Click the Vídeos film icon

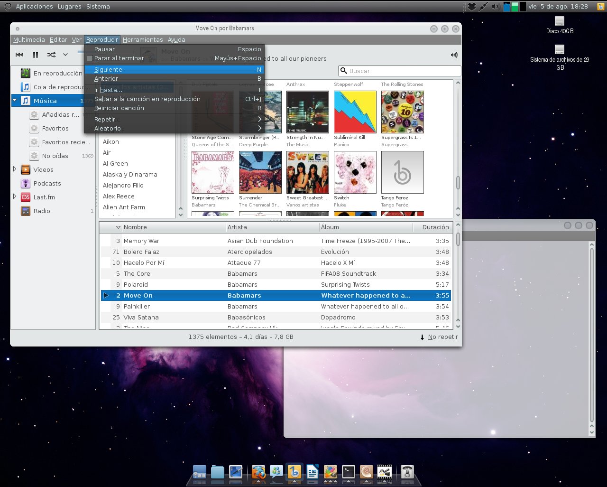click(x=26, y=169)
